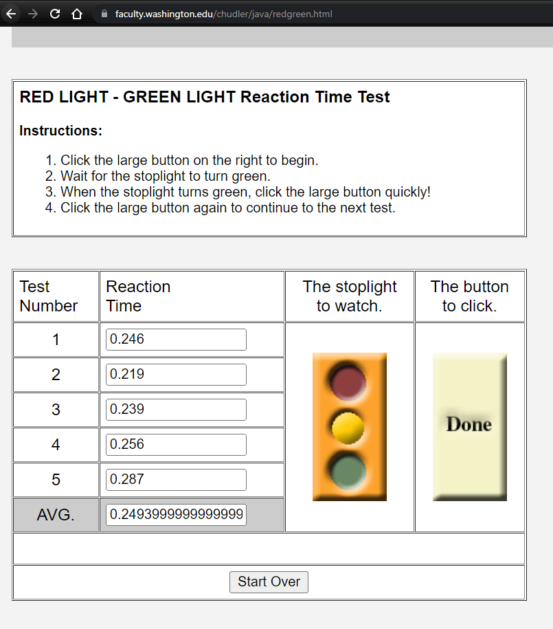Select the test 4 field showing 0.256

176,445
